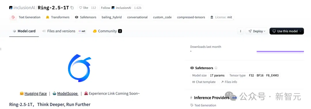Click the Safetensors info icon
The image size is (311, 109).
click(x=216, y=68)
